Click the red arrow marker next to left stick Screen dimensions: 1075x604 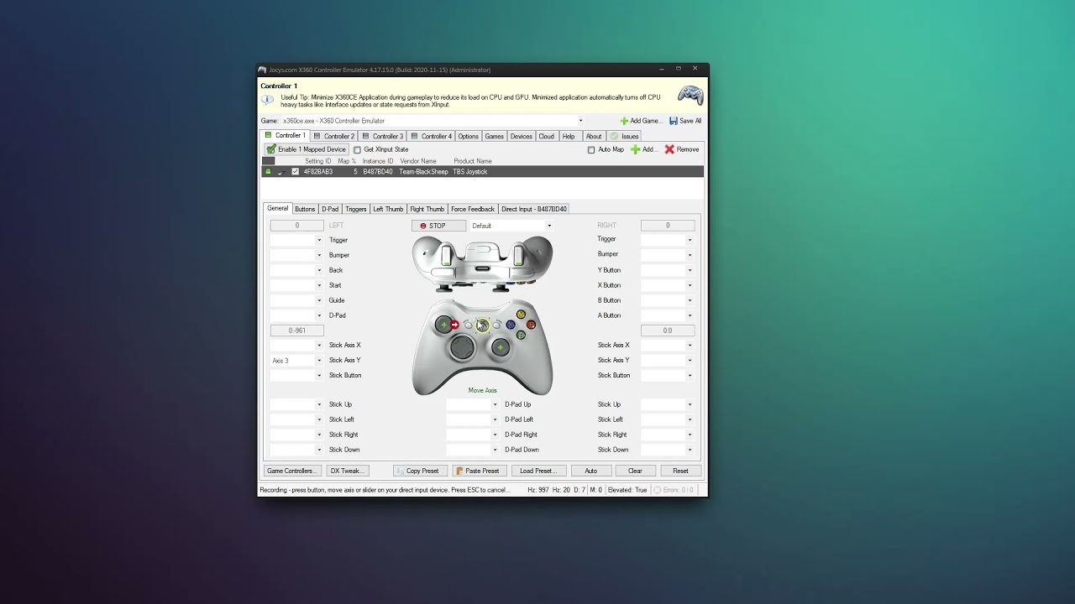coord(454,325)
